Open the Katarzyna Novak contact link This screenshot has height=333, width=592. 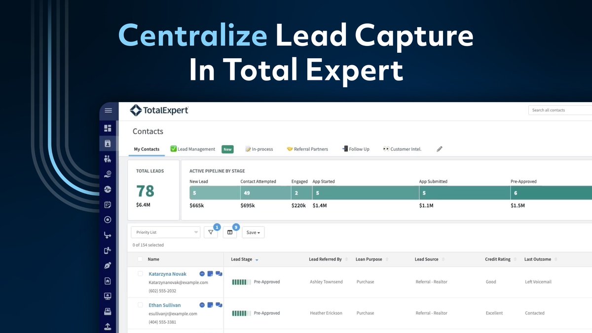168,274
